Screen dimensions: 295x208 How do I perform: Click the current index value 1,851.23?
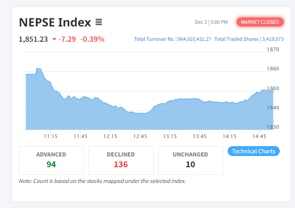33,39
